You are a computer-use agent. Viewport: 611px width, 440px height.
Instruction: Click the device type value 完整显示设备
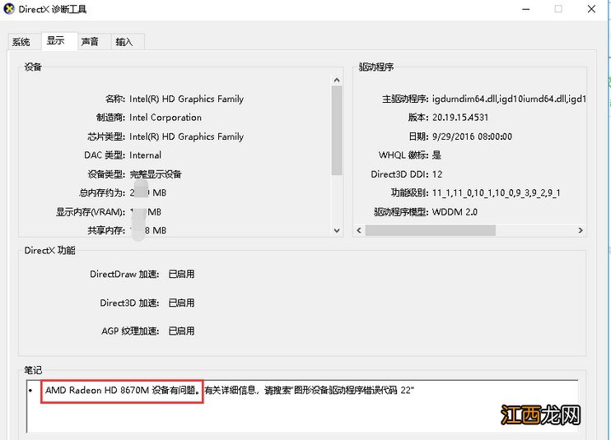[x=156, y=174]
